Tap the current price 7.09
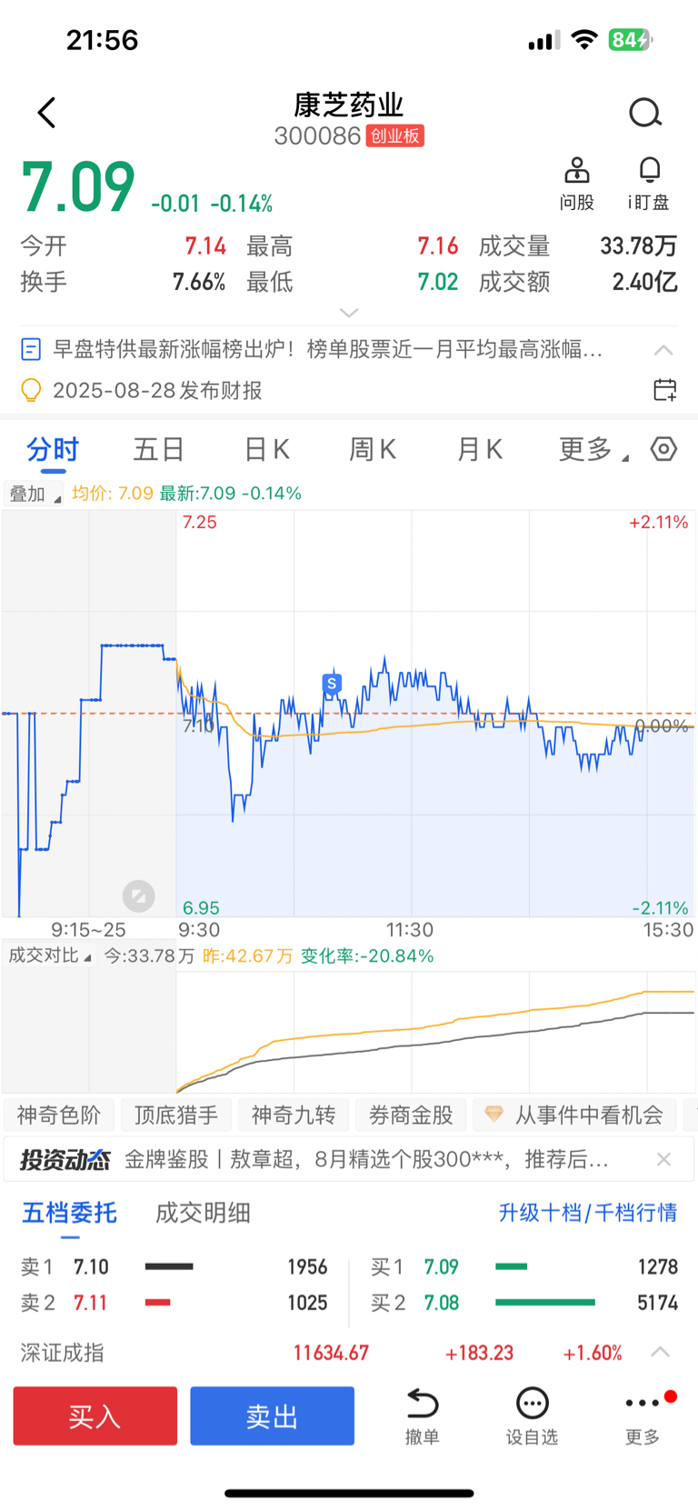Screen dimensions: 698x1511 pos(78,188)
